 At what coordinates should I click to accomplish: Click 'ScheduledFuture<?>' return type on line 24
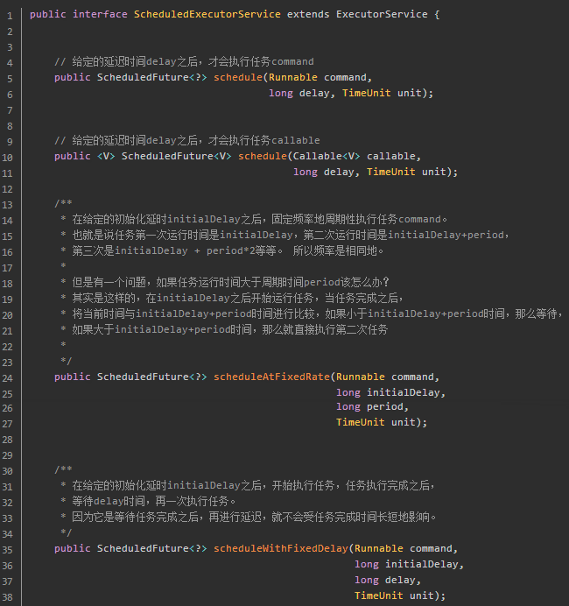(151, 377)
